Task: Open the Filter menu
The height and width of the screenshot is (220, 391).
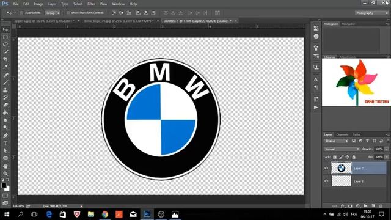Action: (91, 4)
